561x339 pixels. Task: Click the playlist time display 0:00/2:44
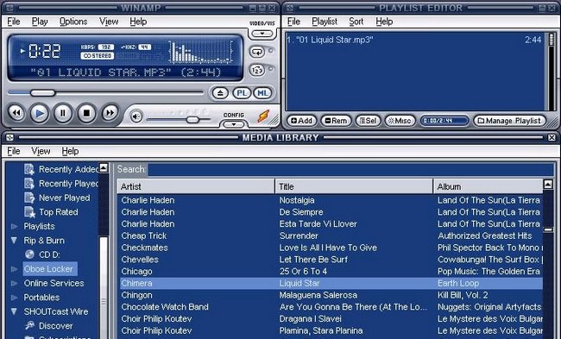444,121
